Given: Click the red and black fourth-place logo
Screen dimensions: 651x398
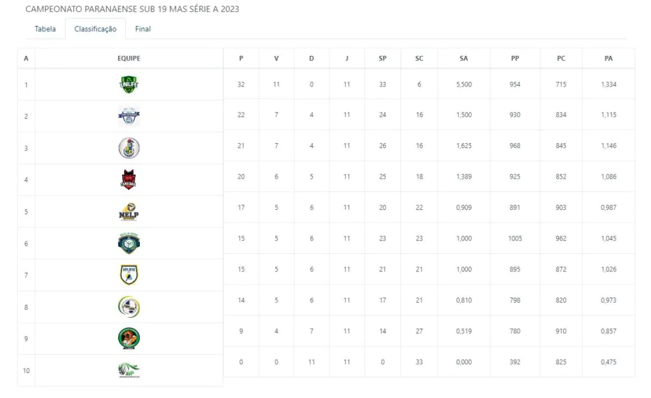Looking at the screenshot, I should [129, 180].
